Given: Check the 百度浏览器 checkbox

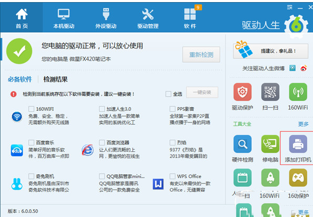Looking at the screenshot, I should [x=102, y=142].
